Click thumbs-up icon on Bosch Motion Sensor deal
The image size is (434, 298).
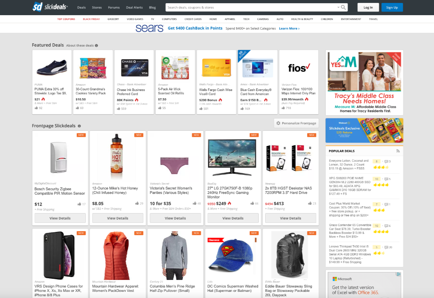pyautogui.click(x=80, y=204)
